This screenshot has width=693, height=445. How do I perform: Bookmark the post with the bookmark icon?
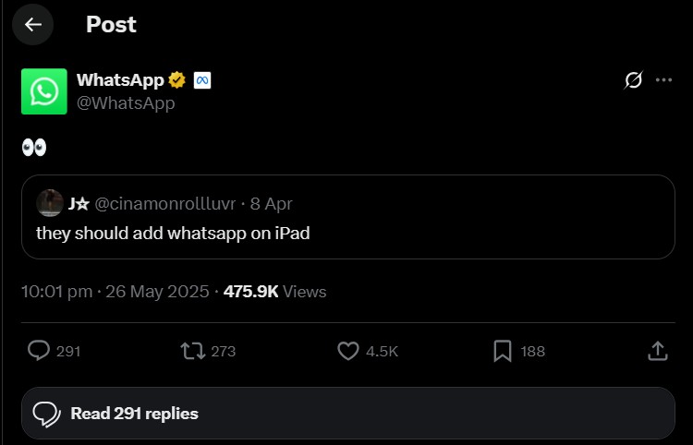click(503, 351)
